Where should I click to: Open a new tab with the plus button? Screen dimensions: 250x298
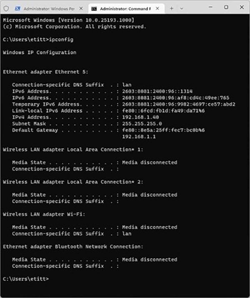pyautogui.click(x=172, y=8)
